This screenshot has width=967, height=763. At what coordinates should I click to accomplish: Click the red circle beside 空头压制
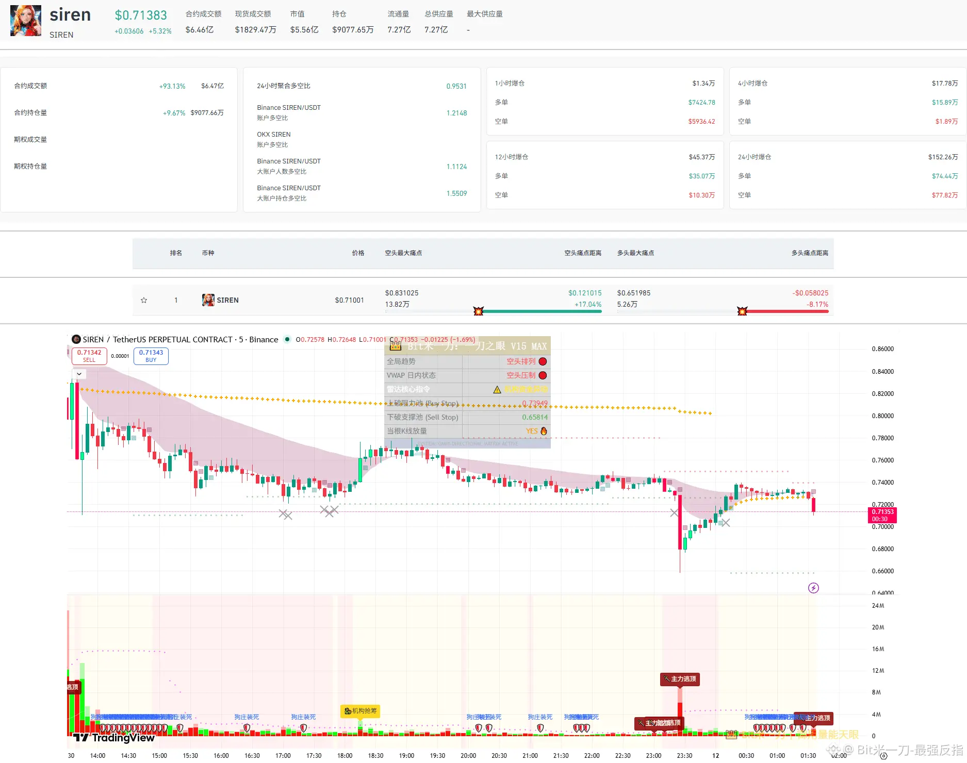[x=543, y=375]
